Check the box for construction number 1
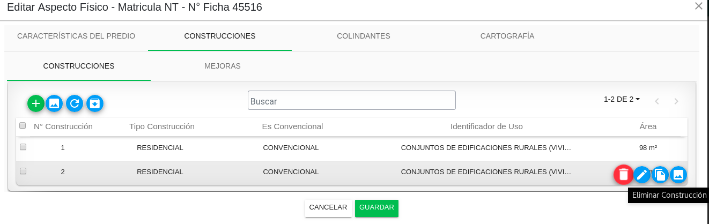The width and height of the screenshot is (709, 224). point(23,147)
